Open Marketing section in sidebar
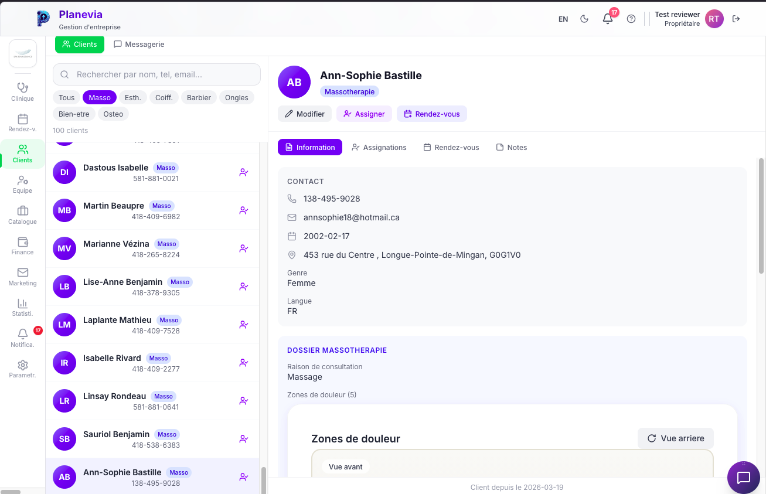 [x=22, y=277]
